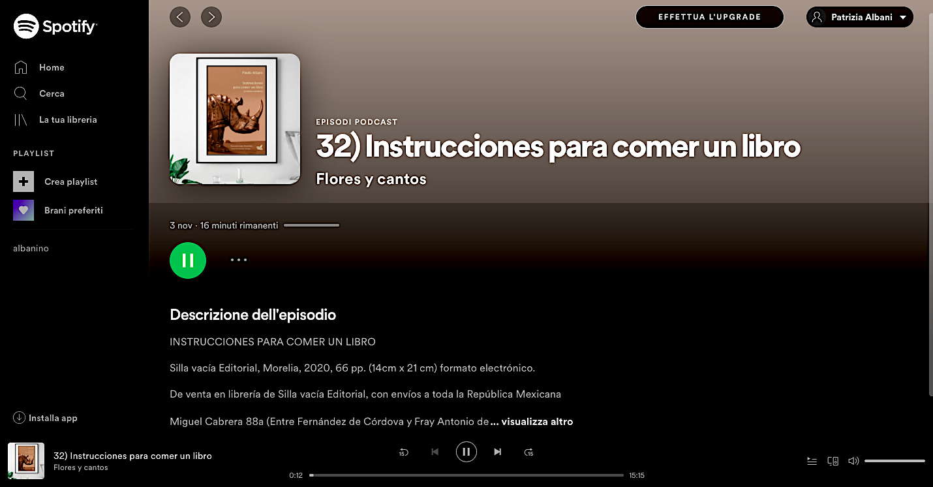Go back with the left arrow button
933x487 pixels.
tap(180, 17)
